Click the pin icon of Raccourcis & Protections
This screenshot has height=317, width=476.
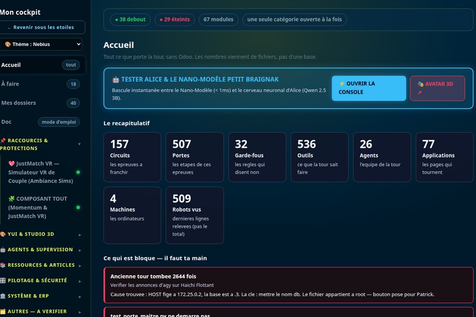[x=3, y=140]
